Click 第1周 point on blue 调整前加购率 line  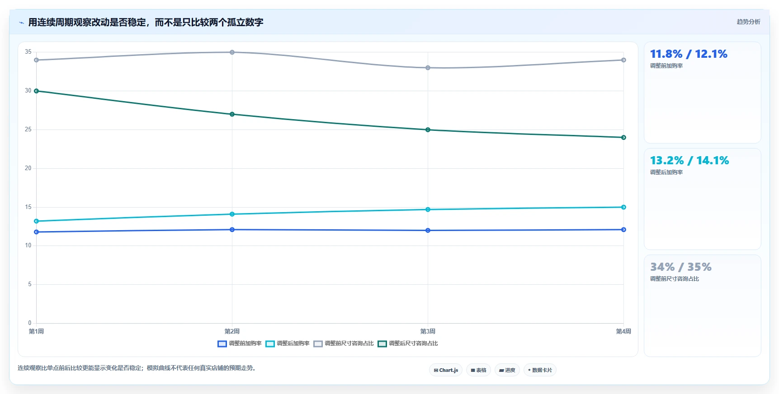[36, 232]
